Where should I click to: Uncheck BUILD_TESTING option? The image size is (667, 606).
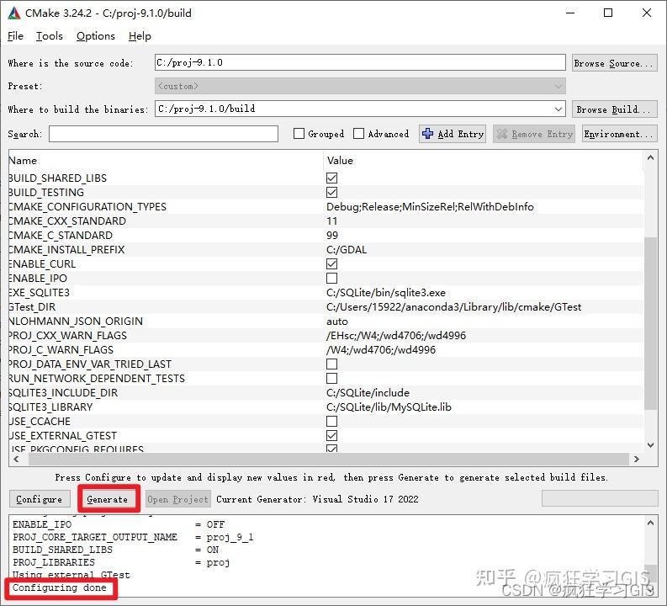[x=331, y=193]
